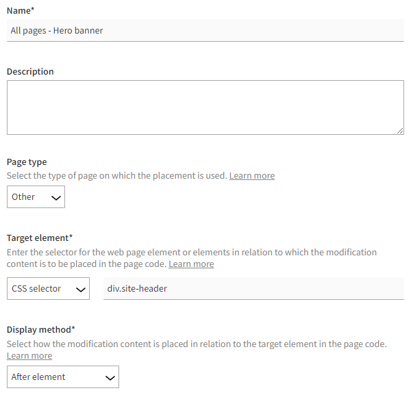Click the Page type help text description
The width and height of the screenshot is (411, 395).
coord(116,176)
